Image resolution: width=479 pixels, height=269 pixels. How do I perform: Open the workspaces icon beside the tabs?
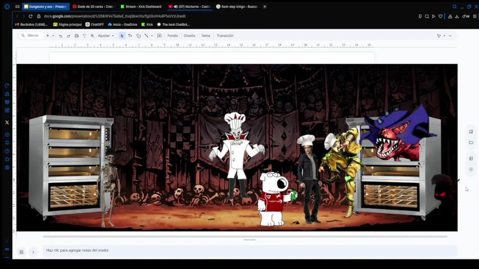[x=17, y=7]
